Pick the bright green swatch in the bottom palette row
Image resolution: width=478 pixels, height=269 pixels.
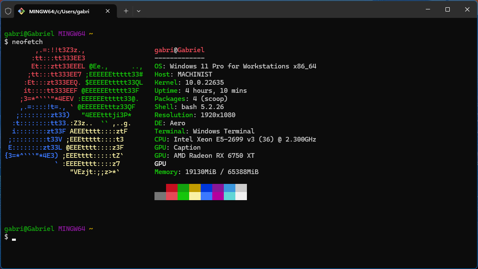click(x=183, y=196)
